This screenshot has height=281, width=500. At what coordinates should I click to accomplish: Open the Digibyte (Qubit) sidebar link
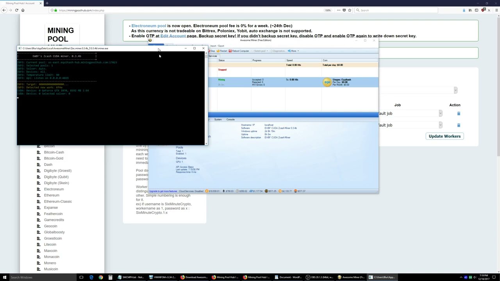56,177
